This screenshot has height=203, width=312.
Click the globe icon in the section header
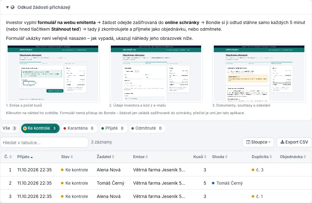(x=13, y=7)
